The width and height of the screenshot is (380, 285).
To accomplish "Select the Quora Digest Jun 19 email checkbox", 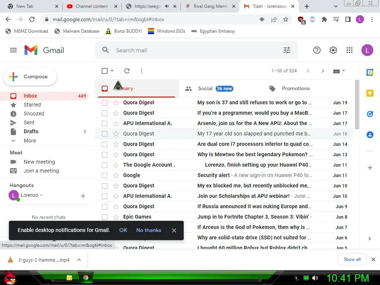I will click(105, 103).
